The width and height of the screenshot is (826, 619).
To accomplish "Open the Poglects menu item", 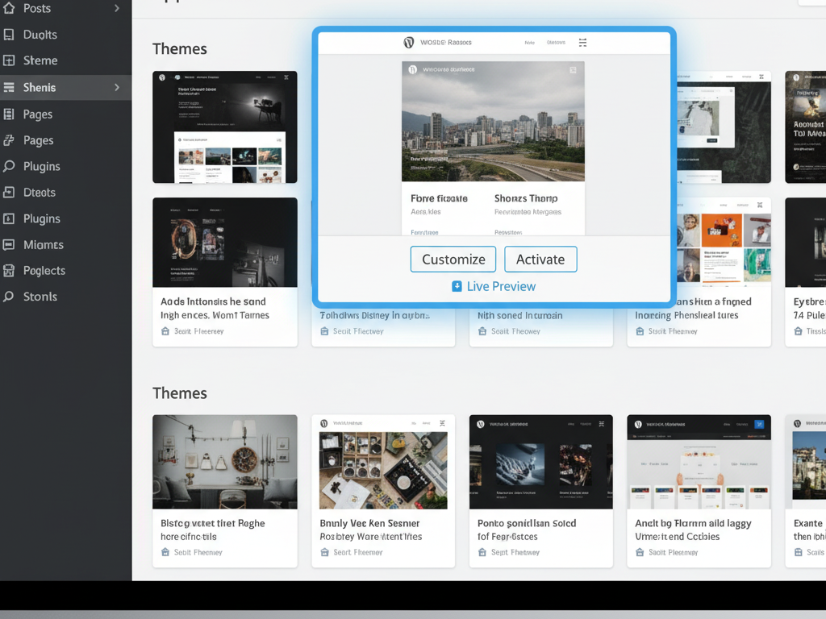I will coord(44,271).
